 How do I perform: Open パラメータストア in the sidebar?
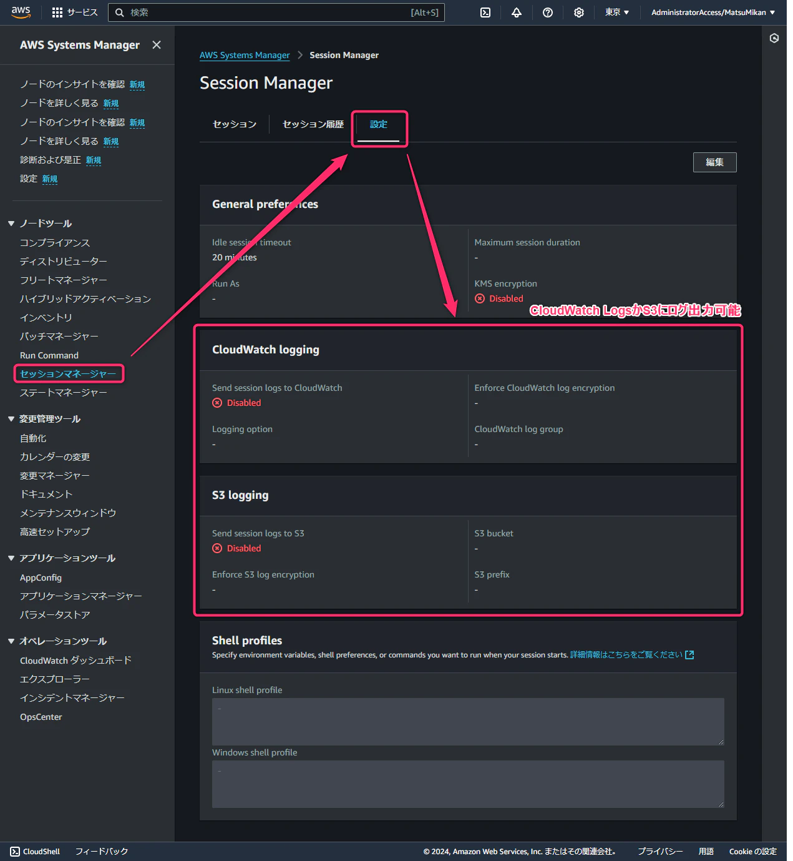(55, 615)
